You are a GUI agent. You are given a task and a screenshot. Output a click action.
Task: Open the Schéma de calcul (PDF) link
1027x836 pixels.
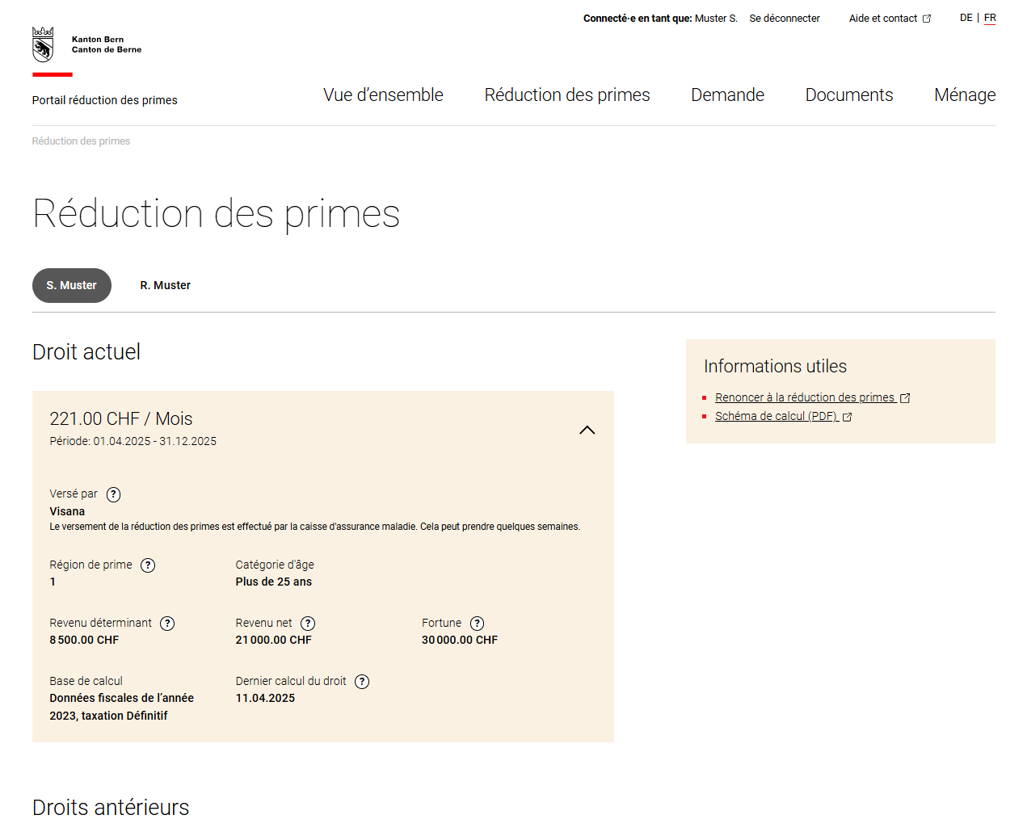pos(776,417)
